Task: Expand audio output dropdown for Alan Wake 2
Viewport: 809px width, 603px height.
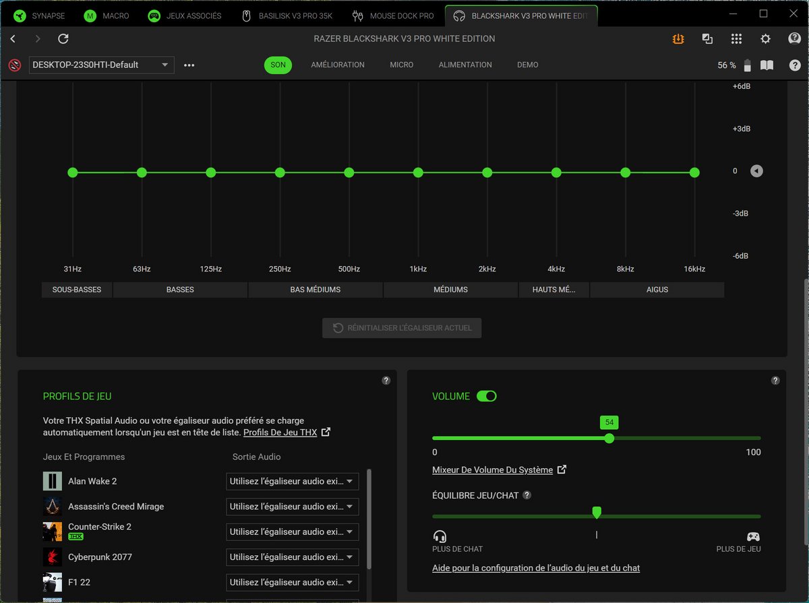Action: tap(293, 481)
